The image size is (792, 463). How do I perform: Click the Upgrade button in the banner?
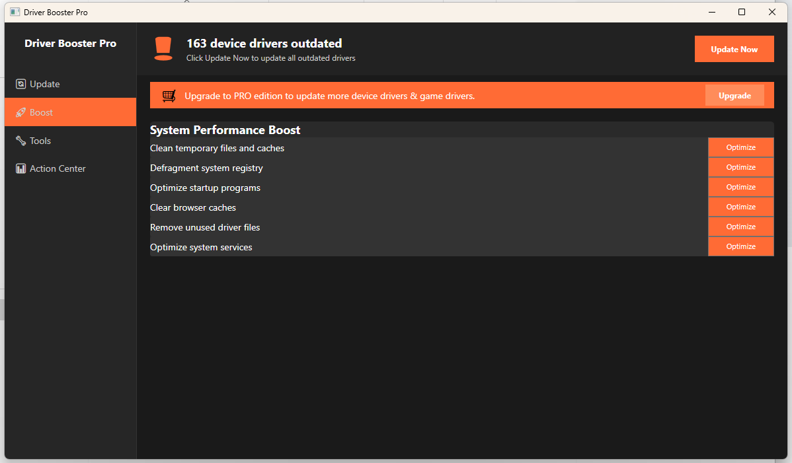(x=734, y=95)
